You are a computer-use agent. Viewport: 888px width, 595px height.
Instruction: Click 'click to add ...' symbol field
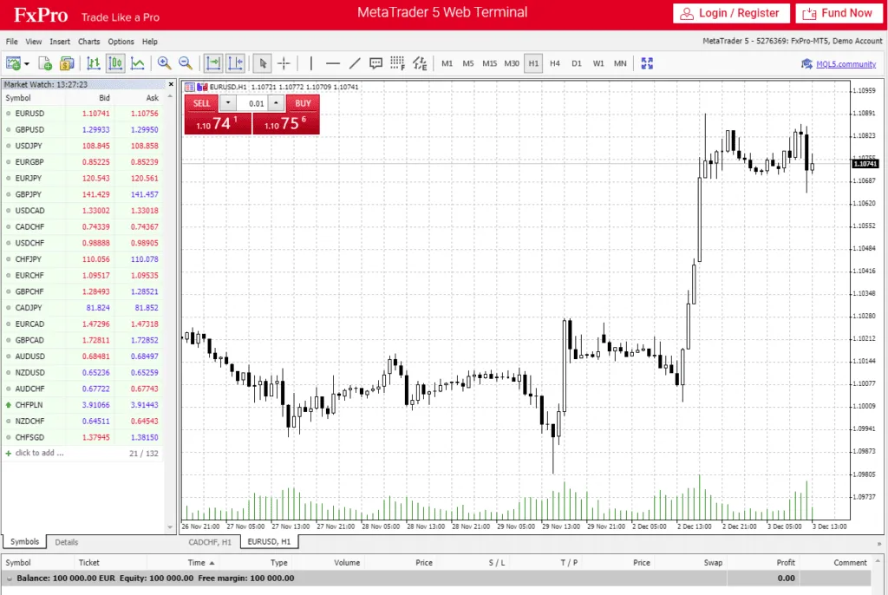point(40,453)
